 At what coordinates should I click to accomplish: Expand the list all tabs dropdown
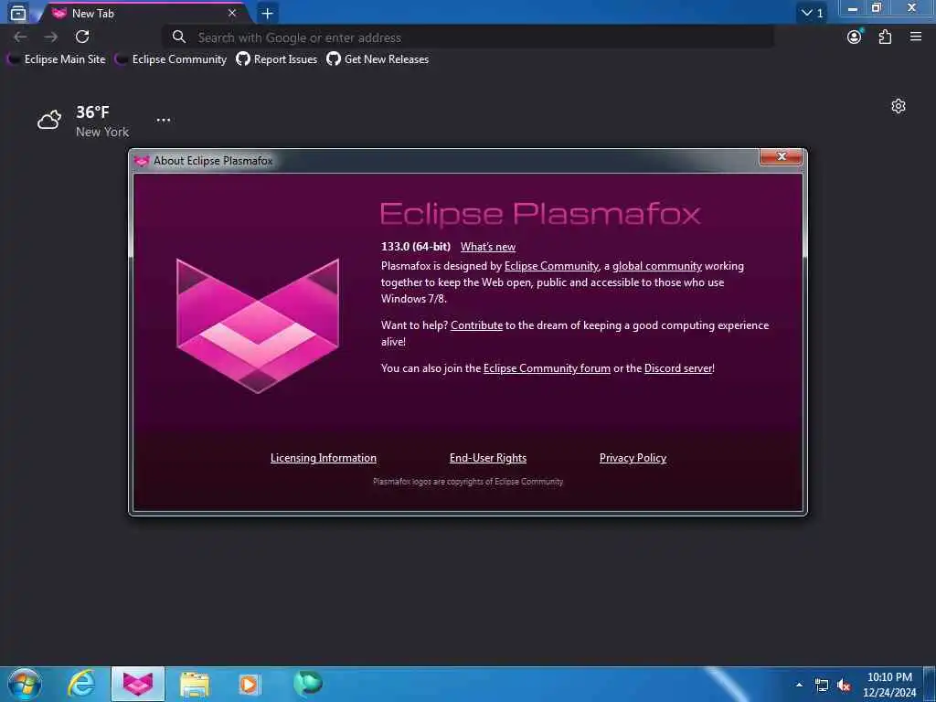[x=812, y=13]
